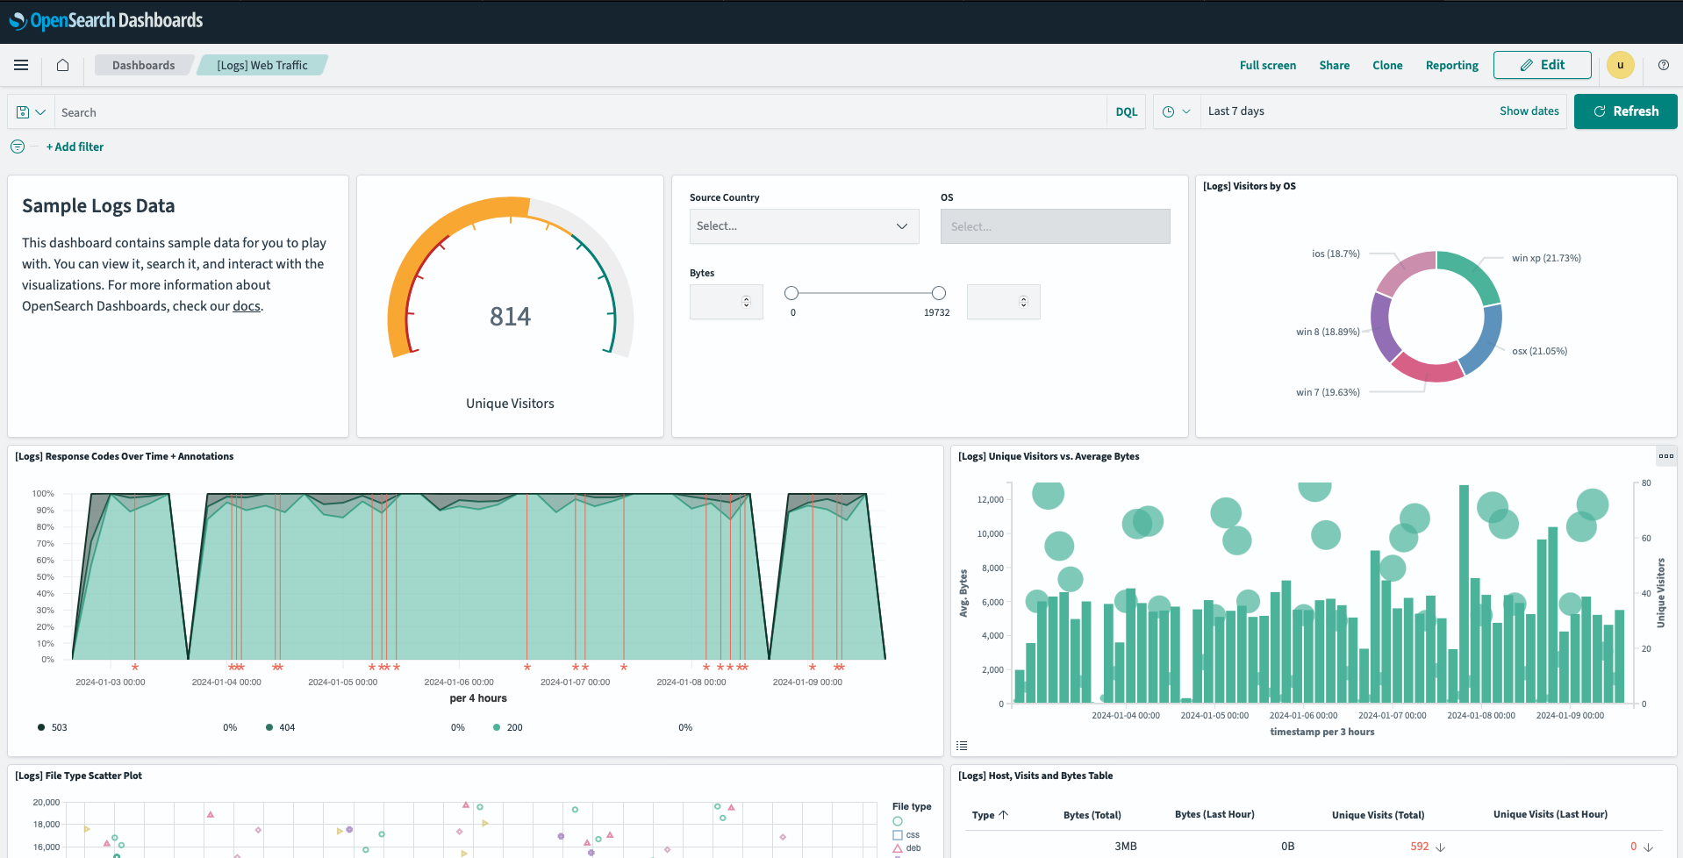
Task: Open panel options for Unique Visitors vs. Average Bytes
Action: pos(1666,456)
